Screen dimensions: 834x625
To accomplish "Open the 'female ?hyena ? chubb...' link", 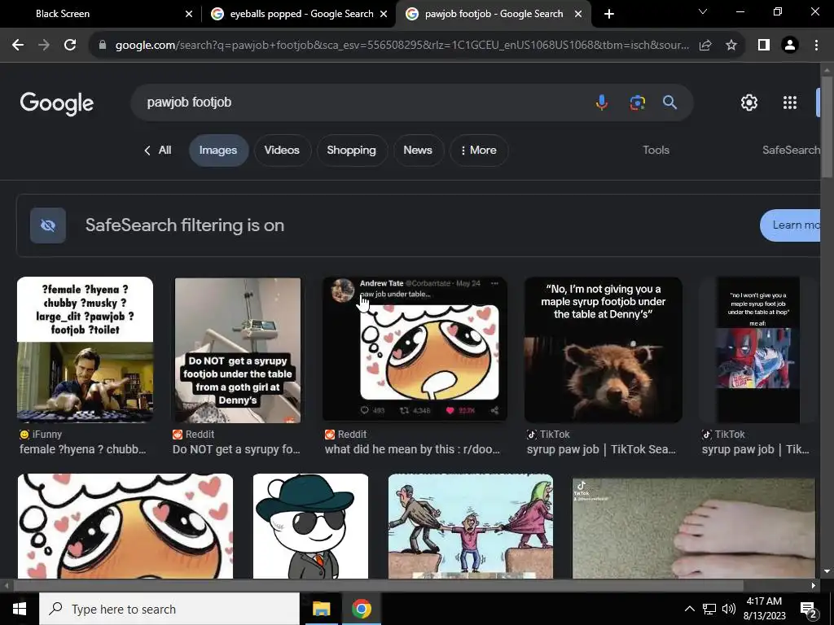I will click(x=82, y=449).
